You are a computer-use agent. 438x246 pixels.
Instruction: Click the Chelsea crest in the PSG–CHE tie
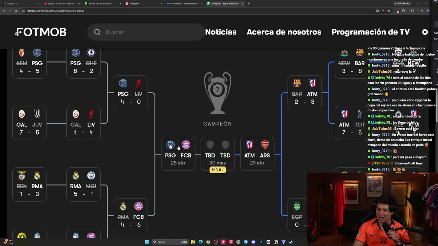[x=91, y=53]
